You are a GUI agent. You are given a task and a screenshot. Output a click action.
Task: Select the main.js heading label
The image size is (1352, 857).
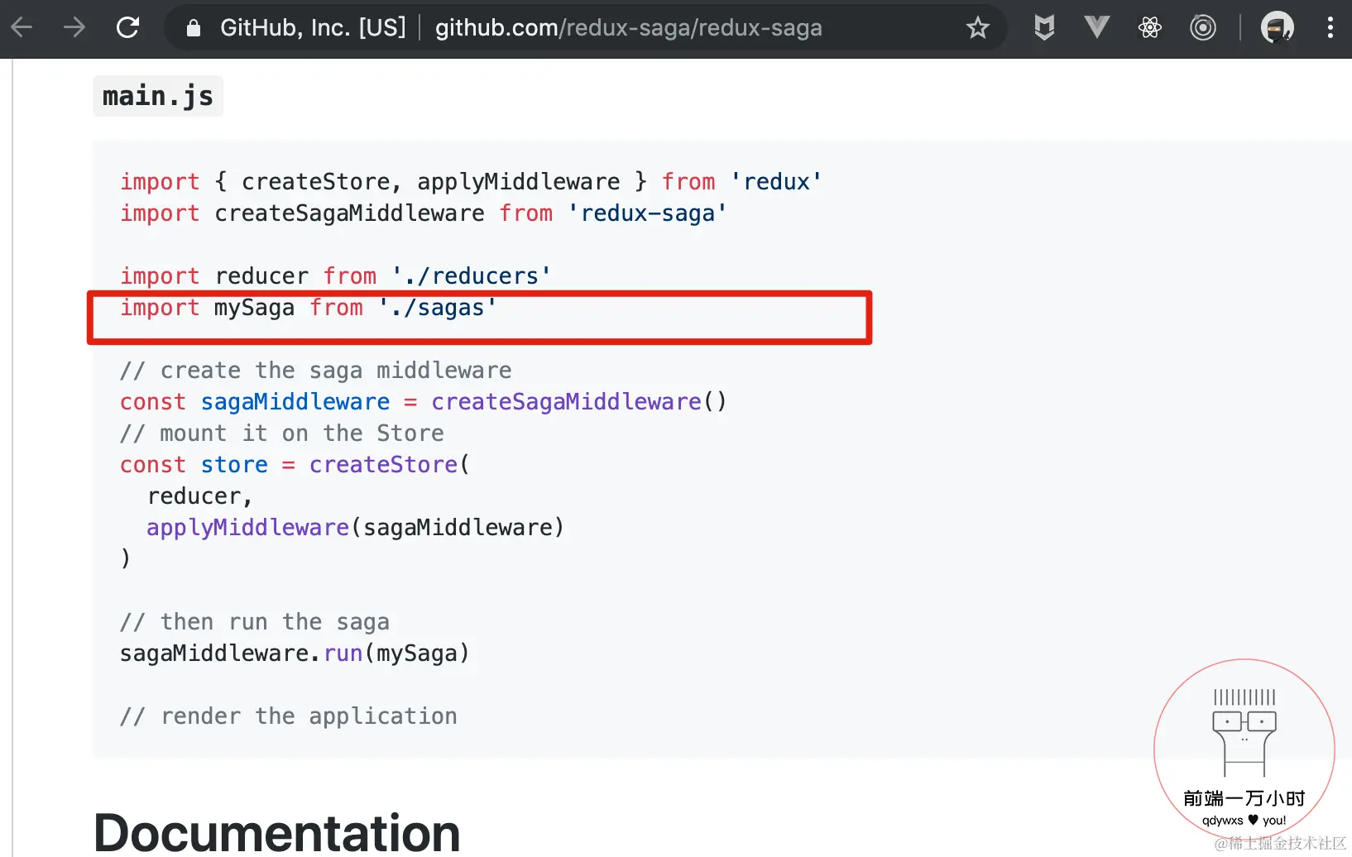click(158, 96)
